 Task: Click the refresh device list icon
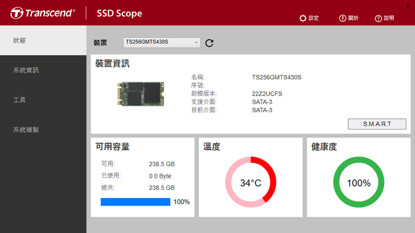pos(209,43)
